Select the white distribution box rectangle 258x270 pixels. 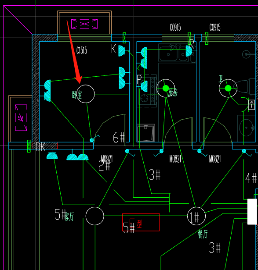(x=252, y=212)
